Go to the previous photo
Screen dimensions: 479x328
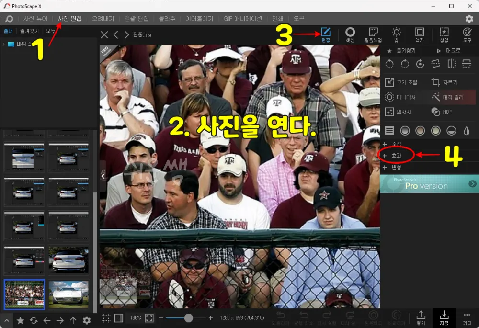(115, 35)
